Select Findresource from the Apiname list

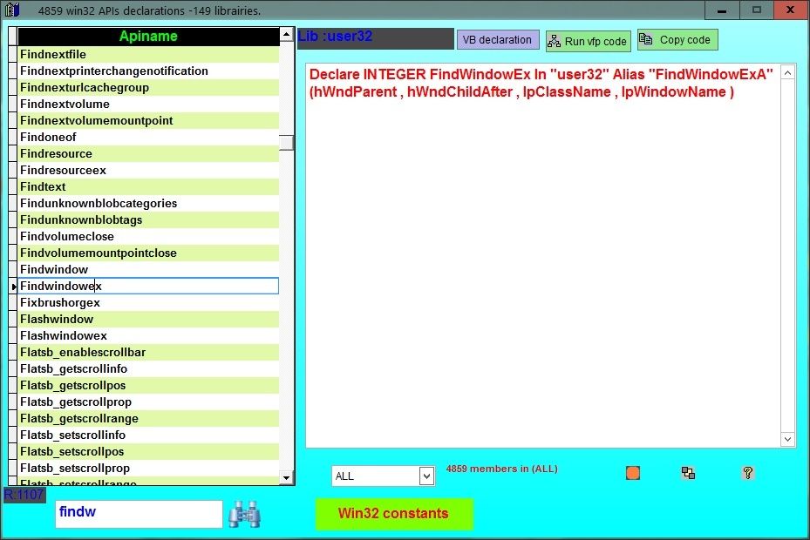pos(55,153)
